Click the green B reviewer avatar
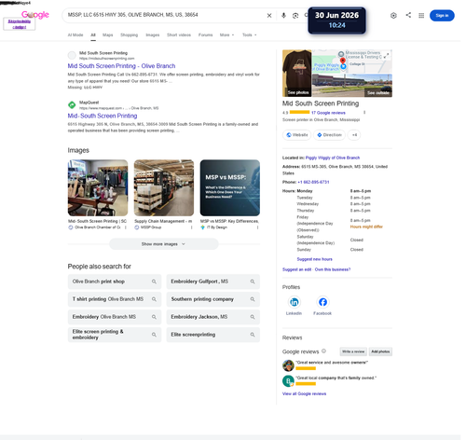Screen dimensions: 466x440 288,381
